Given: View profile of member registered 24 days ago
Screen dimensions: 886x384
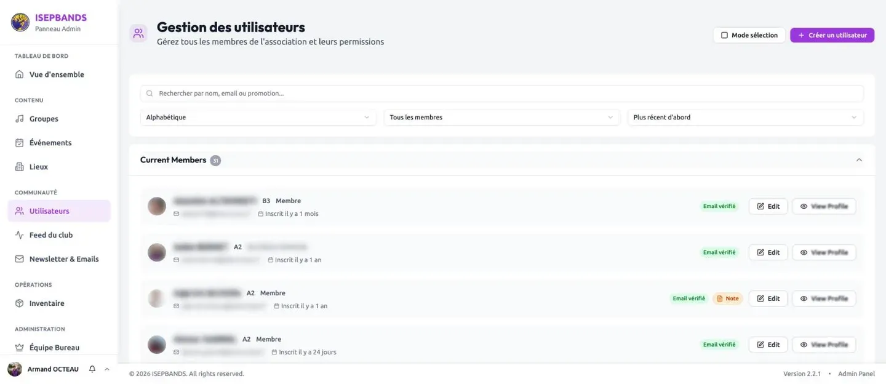Looking at the screenshot, I should tap(824, 345).
